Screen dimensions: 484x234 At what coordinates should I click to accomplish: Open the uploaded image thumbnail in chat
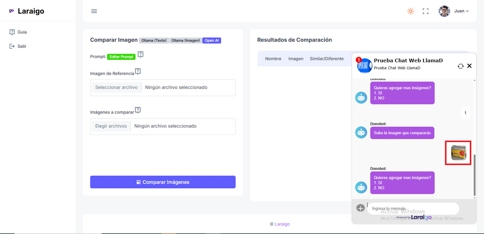click(x=459, y=153)
